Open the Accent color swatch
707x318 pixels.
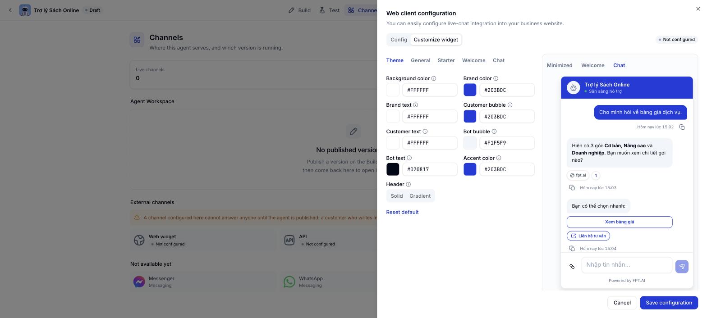point(470,169)
